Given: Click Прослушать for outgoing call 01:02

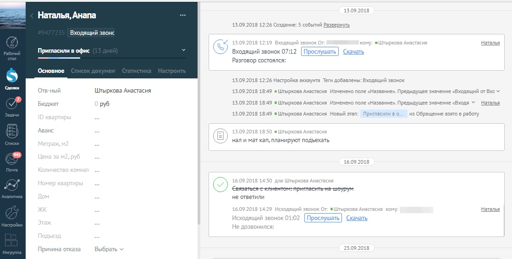Looking at the screenshot, I should pyautogui.click(x=323, y=218).
